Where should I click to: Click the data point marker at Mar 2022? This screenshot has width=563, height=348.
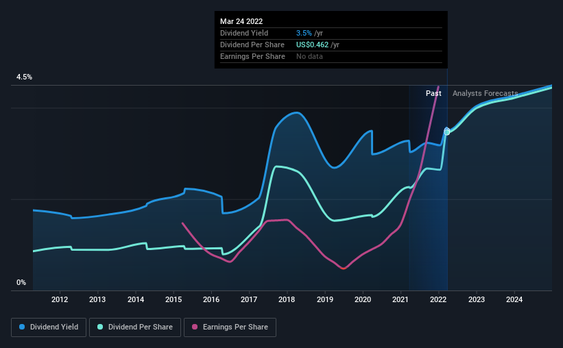tap(447, 132)
